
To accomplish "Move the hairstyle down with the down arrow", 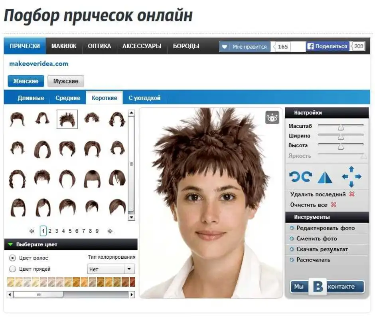I will click(x=351, y=184).
